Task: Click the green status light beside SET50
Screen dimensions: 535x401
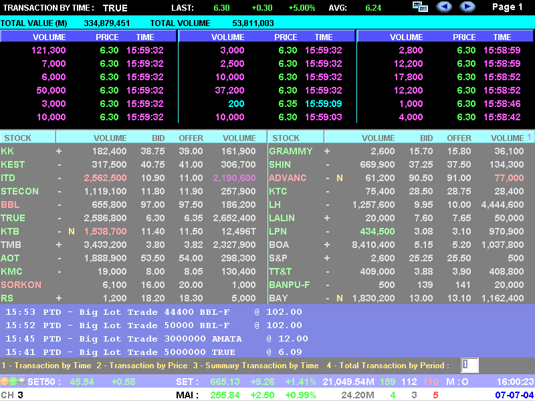Action: (13, 381)
